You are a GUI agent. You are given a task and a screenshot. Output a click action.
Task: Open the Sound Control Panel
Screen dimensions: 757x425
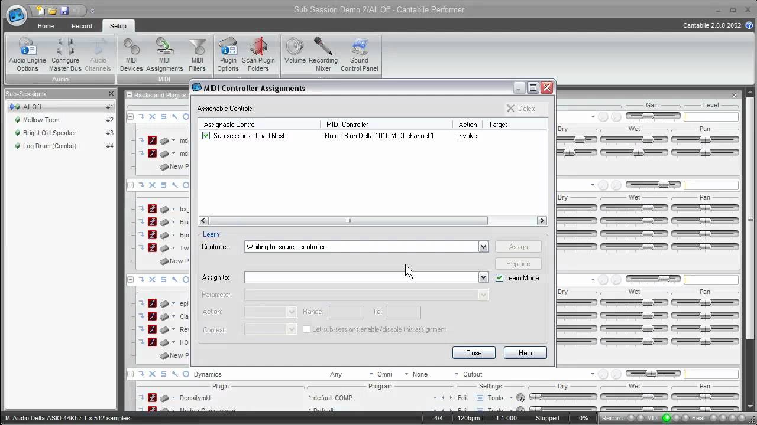pyautogui.click(x=359, y=55)
